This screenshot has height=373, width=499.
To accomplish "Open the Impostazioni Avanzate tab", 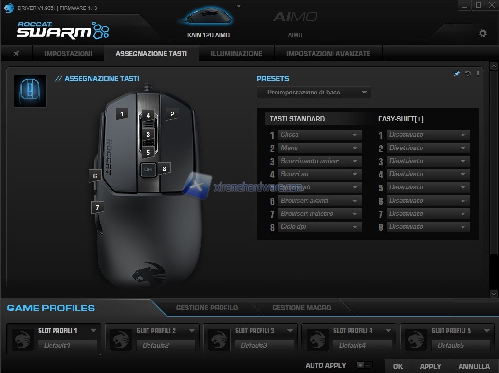I will coord(328,54).
